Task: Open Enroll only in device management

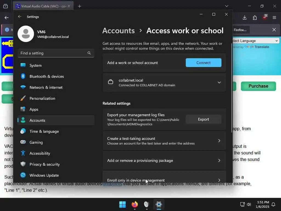Action: [164, 177]
